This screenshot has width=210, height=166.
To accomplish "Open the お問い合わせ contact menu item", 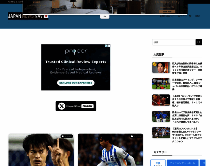I will click(167, 16).
